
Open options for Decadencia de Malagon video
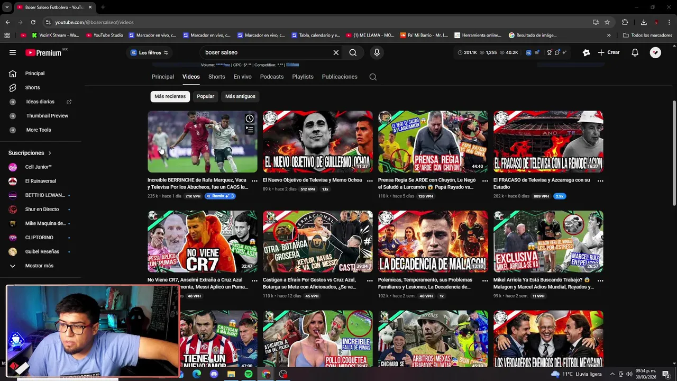tap(485, 280)
